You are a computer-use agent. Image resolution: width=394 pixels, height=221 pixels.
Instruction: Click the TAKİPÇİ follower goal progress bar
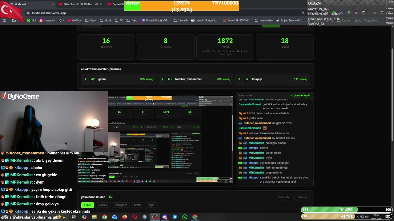click(347, 210)
